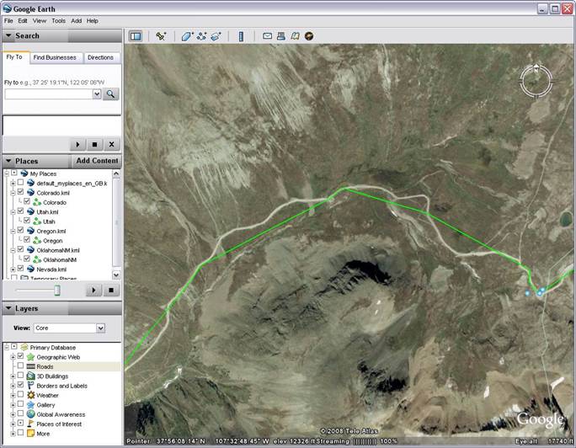The width and height of the screenshot is (576, 448).
Task: Click the Add Image Overlay icon
Action: [216, 36]
